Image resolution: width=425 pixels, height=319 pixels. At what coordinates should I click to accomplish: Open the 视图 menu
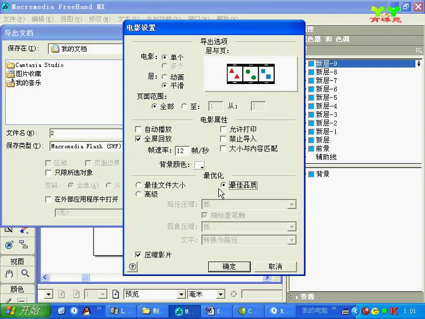pyautogui.click(x=71, y=19)
